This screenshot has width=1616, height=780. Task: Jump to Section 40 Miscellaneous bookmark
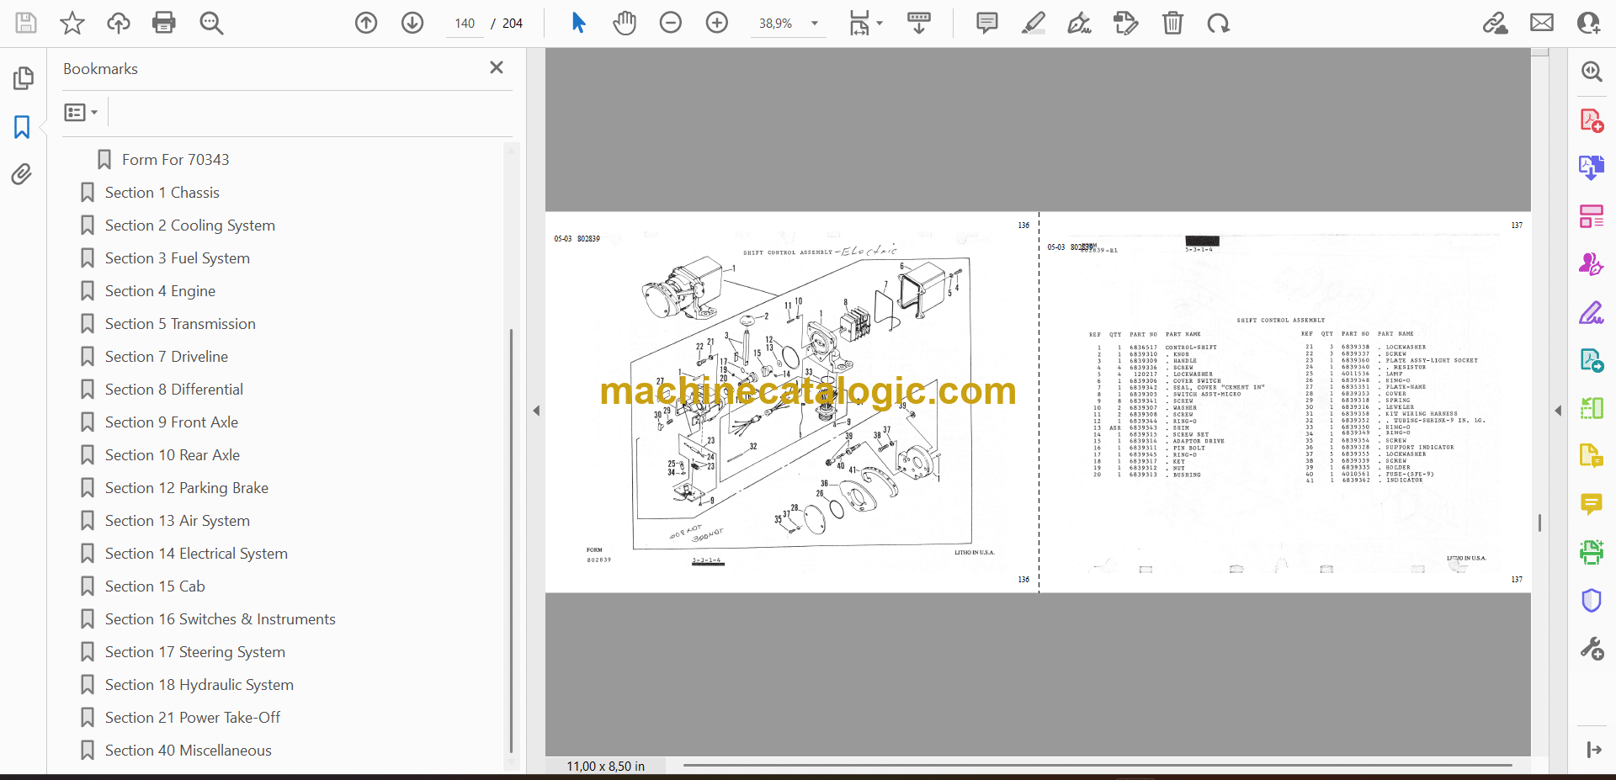click(188, 751)
